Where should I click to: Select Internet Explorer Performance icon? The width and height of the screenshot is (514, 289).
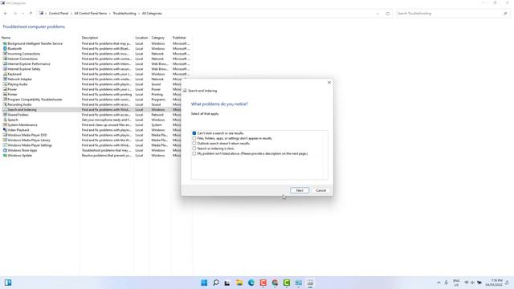[5, 63]
